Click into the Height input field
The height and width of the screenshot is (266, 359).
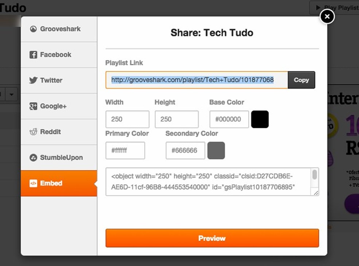[177, 119]
